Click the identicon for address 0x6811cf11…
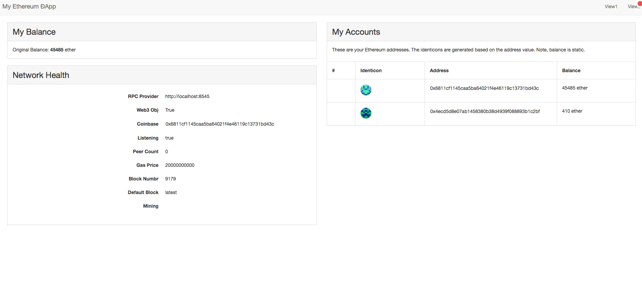 point(366,90)
